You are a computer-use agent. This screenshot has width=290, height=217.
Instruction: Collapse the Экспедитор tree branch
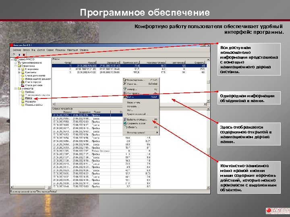[16, 88]
